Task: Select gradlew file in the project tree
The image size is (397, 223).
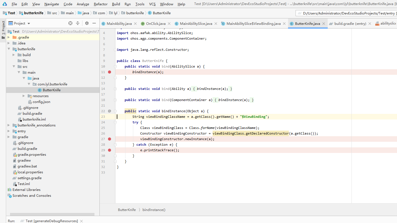Action: (x=24, y=160)
